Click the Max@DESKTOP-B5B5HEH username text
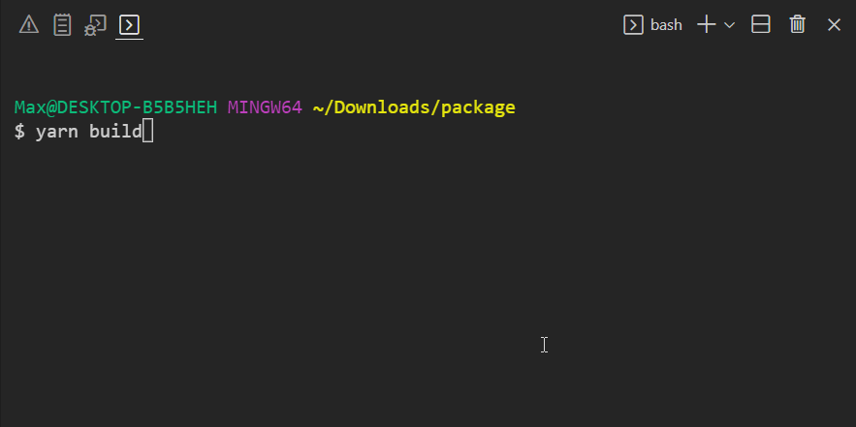The width and height of the screenshot is (856, 427). [x=115, y=107]
